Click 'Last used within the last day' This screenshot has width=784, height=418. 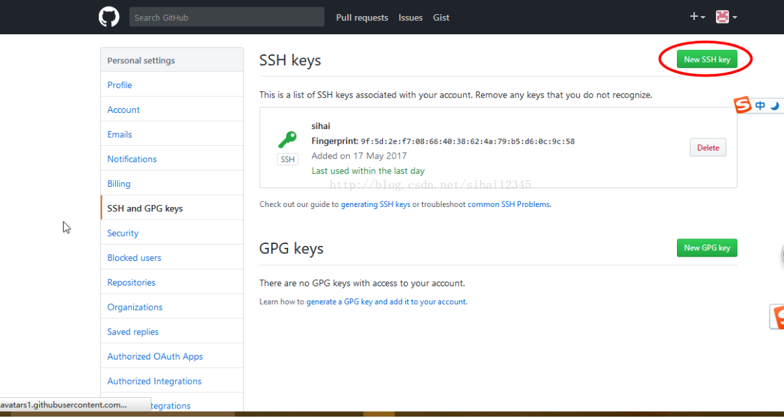368,171
